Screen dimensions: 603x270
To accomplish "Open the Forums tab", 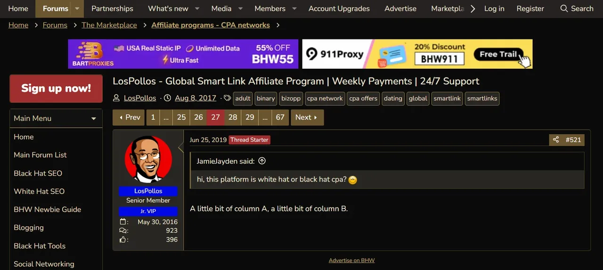I will (56, 8).
